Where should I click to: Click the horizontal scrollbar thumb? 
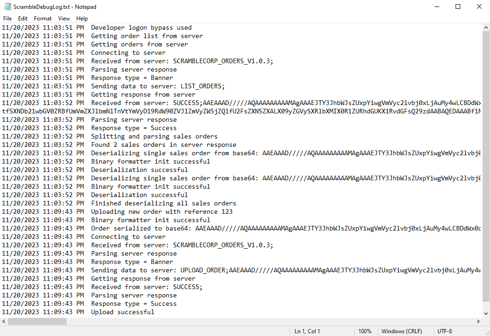[x=37, y=321]
